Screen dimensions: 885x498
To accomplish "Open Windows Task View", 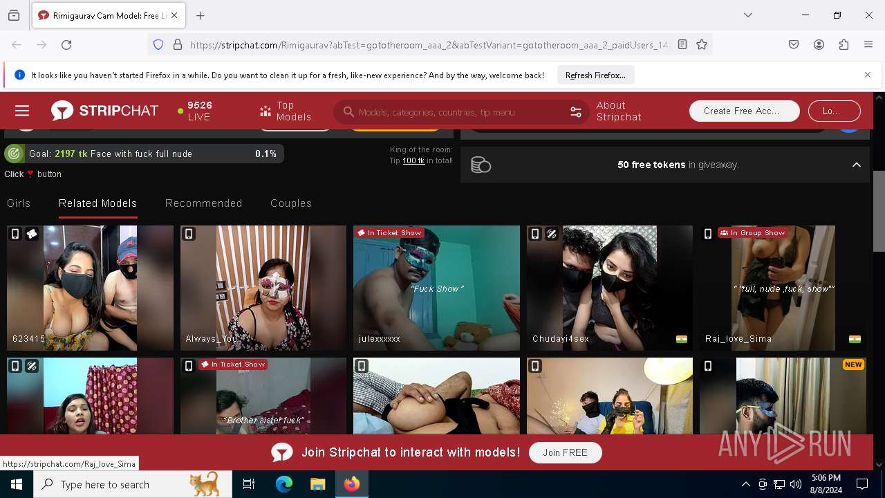I will pyautogui.click(x=249, y=484).
